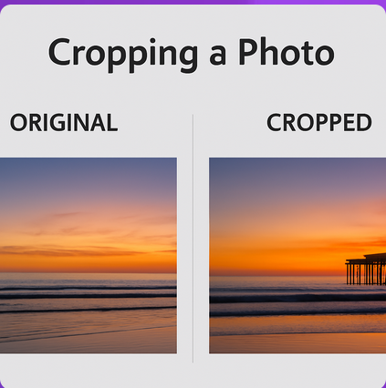The width and height of the screenshot is (386, 388).
Task: Select the CROPPED label
Action: (319, 123)
